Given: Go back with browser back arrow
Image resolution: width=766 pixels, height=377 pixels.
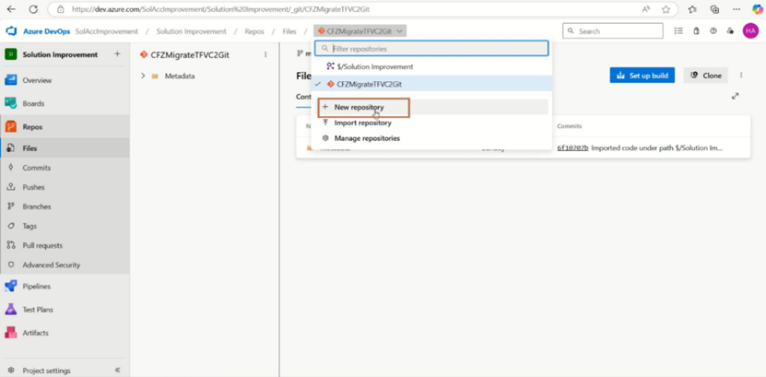Looking at the screenshot, I should click(x=11, y=9).
